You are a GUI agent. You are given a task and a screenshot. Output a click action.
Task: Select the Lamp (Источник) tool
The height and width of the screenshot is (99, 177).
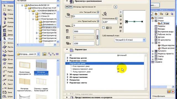click(8, 43)
